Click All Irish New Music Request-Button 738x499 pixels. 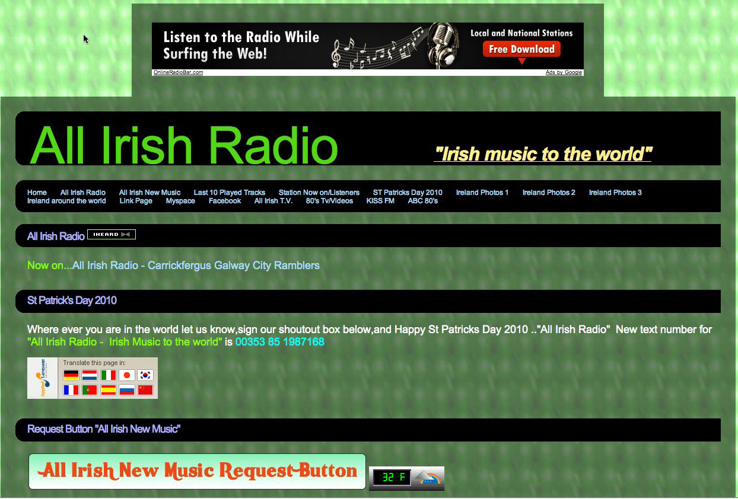click(197, 472)
